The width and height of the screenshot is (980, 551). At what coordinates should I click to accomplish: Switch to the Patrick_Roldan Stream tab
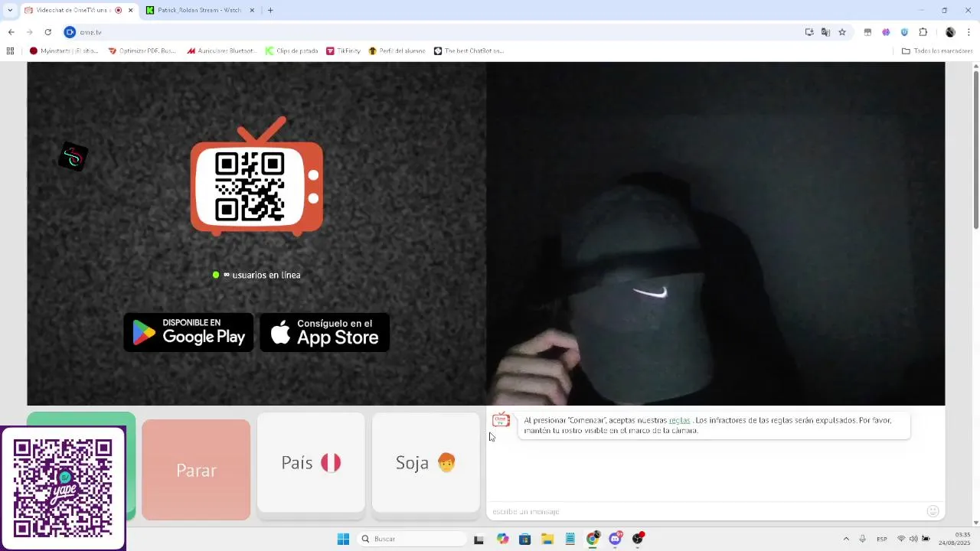(199, 11)
